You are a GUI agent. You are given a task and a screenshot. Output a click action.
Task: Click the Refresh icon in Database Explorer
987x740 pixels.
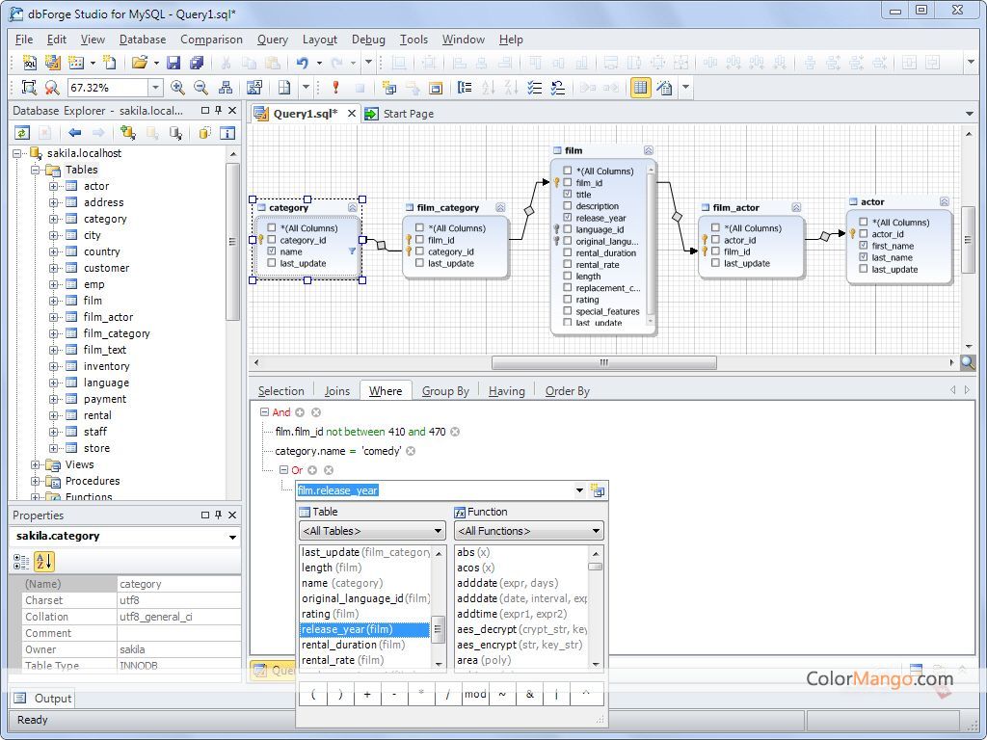point(22,133)
